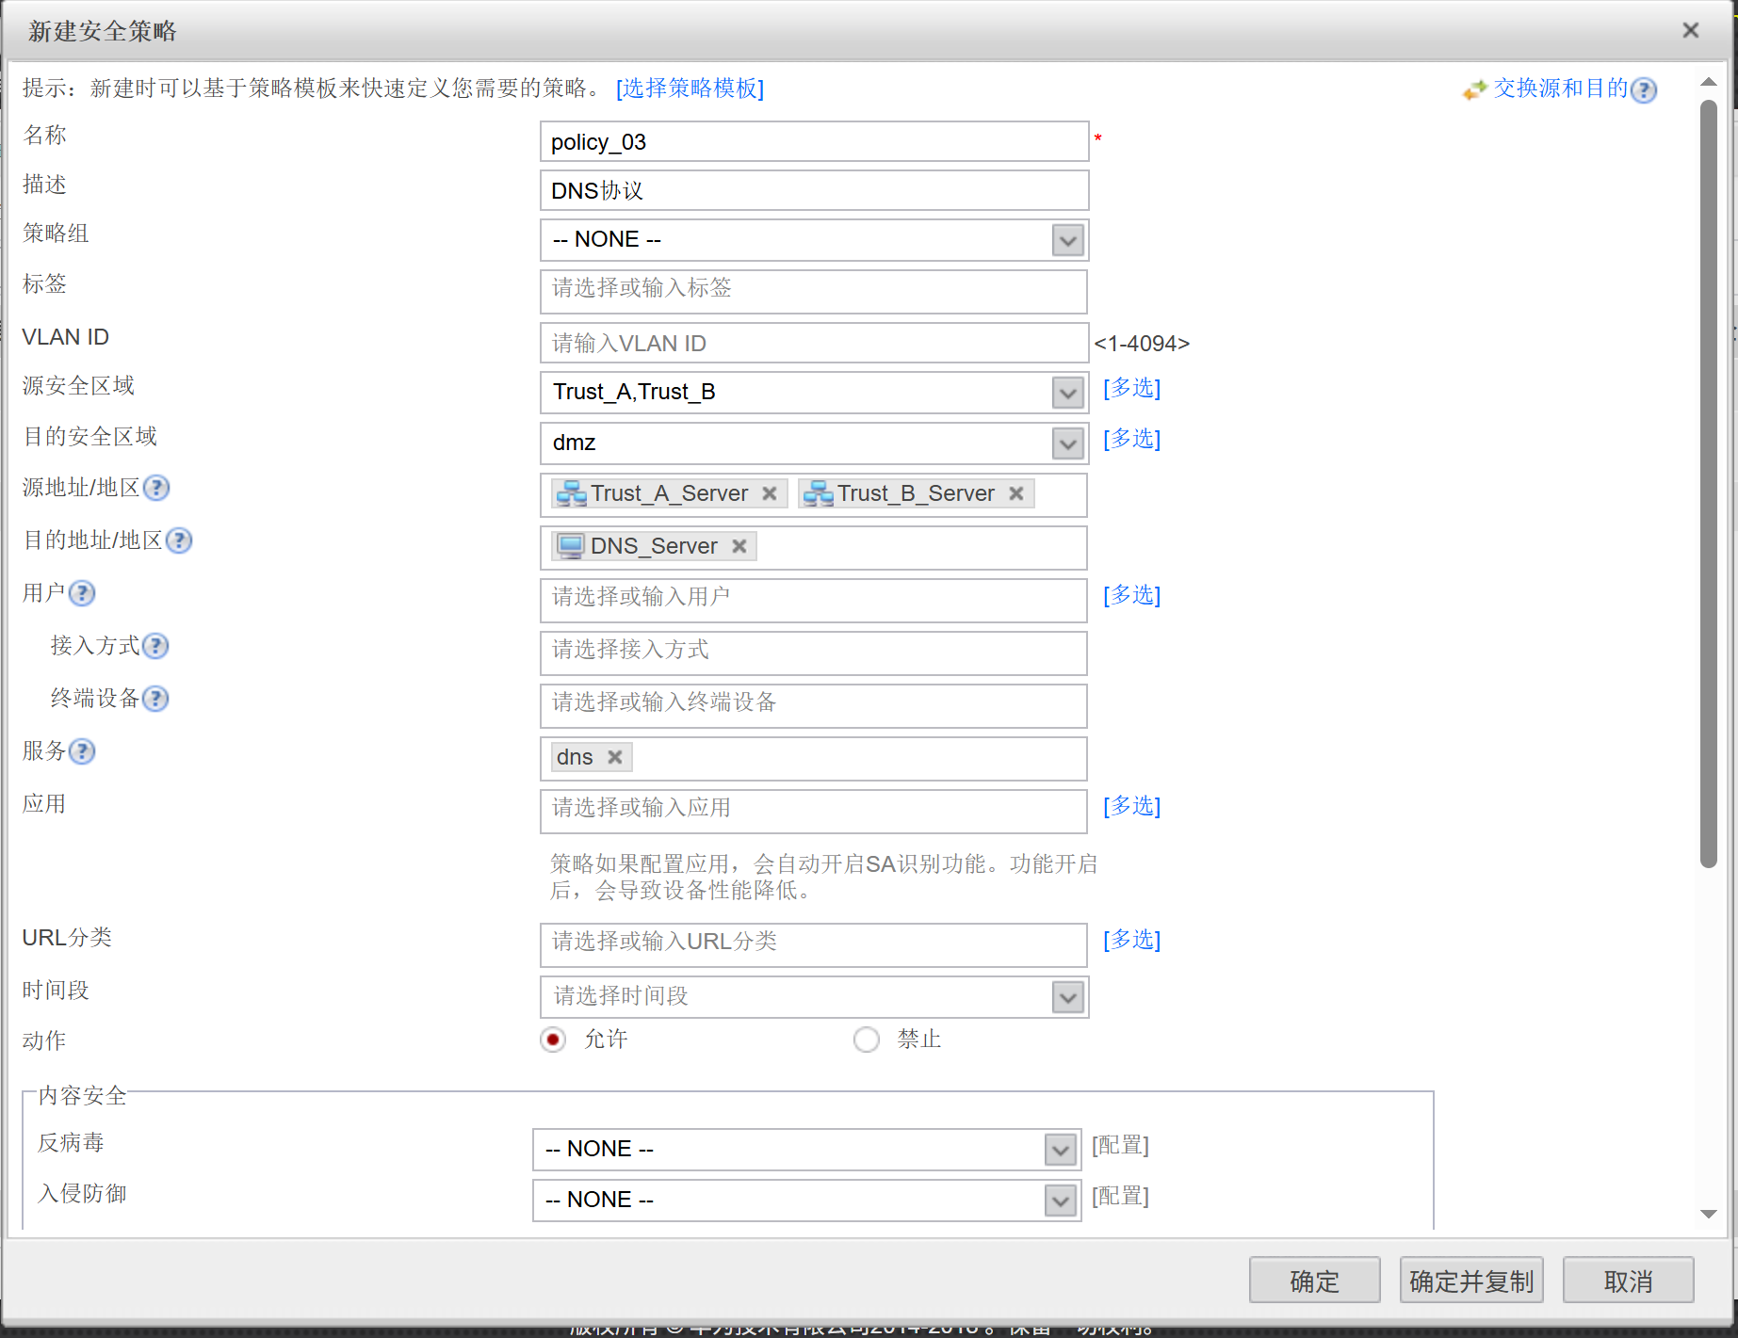Open help for 交换源和目的
1738x1338 pixels.
1644,89
